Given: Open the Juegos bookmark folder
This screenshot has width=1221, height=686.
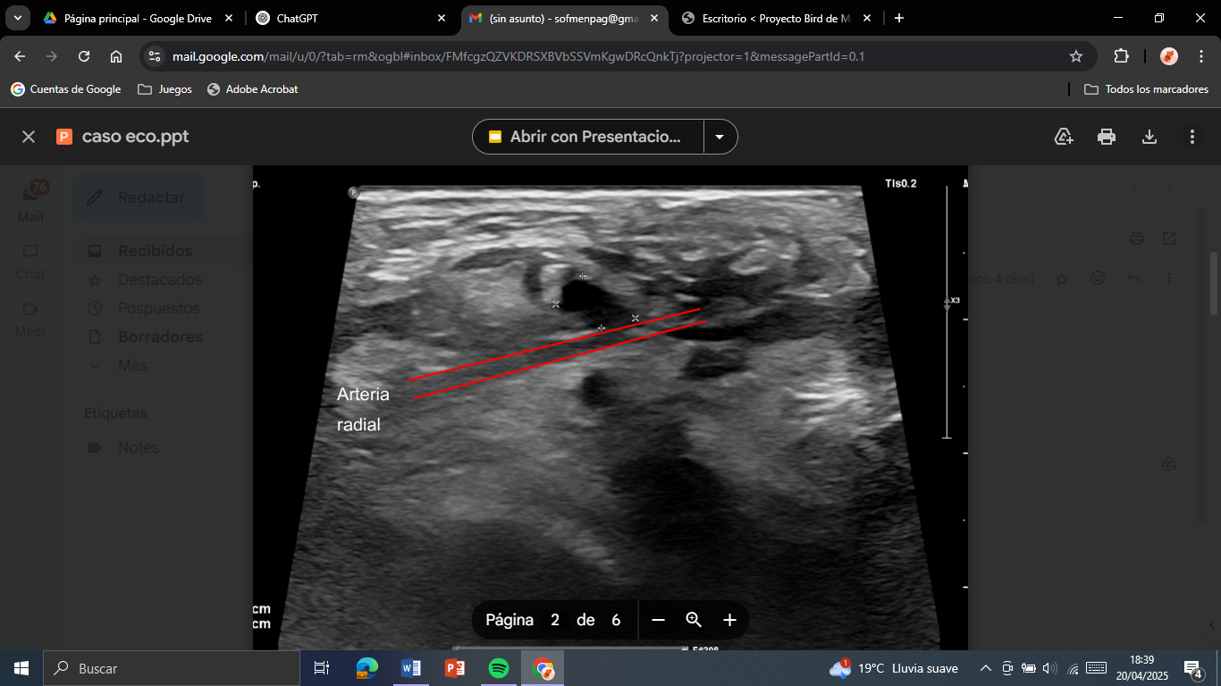Looking at the screenshot, I should (x=165, y=89).
